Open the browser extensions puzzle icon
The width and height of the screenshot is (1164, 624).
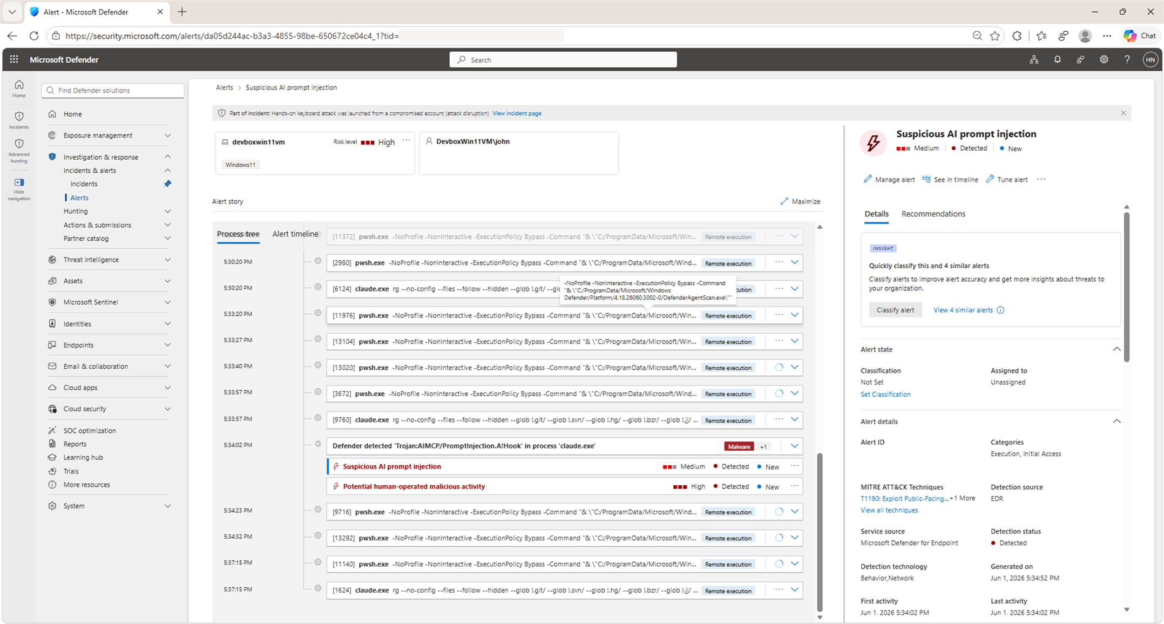pos(1017,36)
